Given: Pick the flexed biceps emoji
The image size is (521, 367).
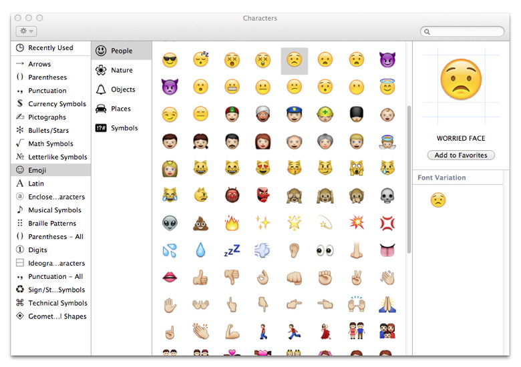Looking at the screenshot, I should pos(232,332).
